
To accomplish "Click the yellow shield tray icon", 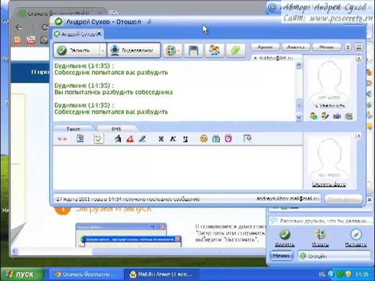I will pos(349,274).
